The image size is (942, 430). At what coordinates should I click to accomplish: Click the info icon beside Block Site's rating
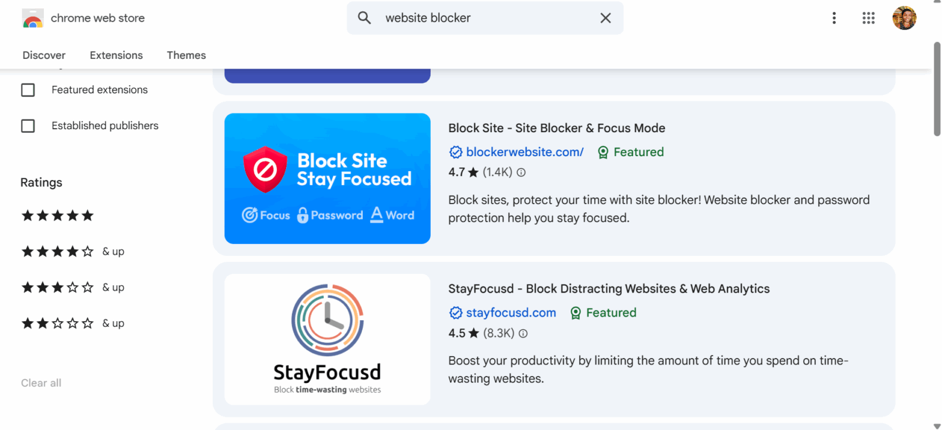[520, 172]
